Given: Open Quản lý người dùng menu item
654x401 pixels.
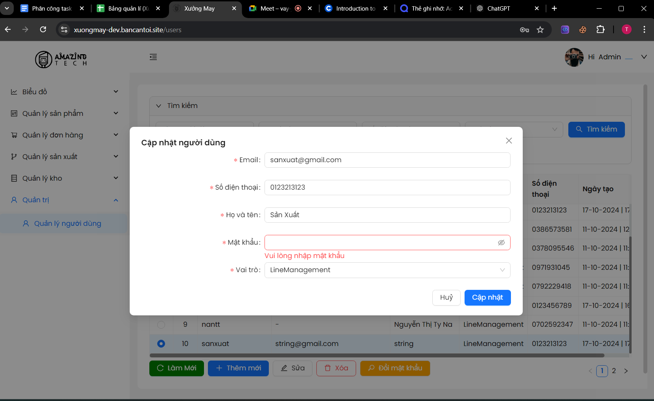Looking at the screenshot, I should click(67, 223).
